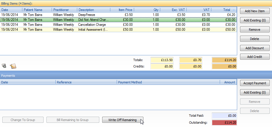Select the Did Not Attend Char... row
Image resolution: width=272 pixels, height=128 pixels.
(x=118, y=20)
